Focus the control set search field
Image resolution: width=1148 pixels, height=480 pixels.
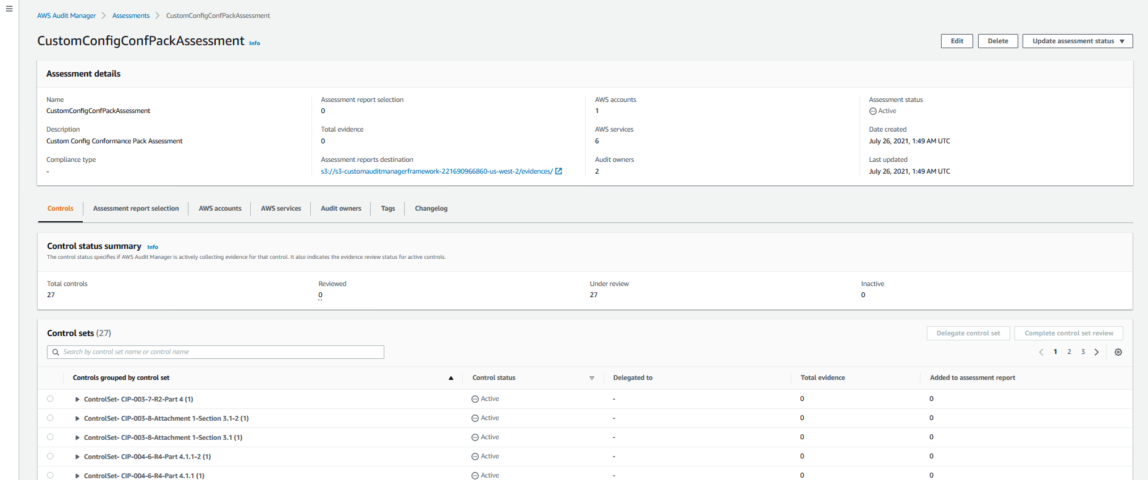216,352
